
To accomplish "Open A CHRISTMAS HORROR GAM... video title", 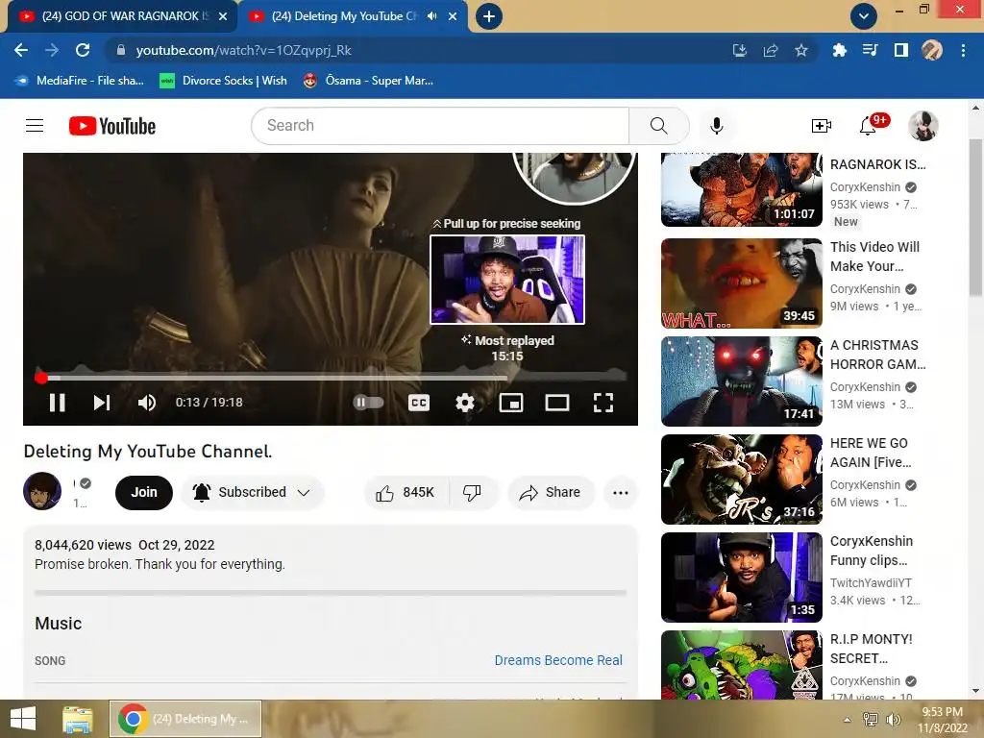I will pos(877,355).
